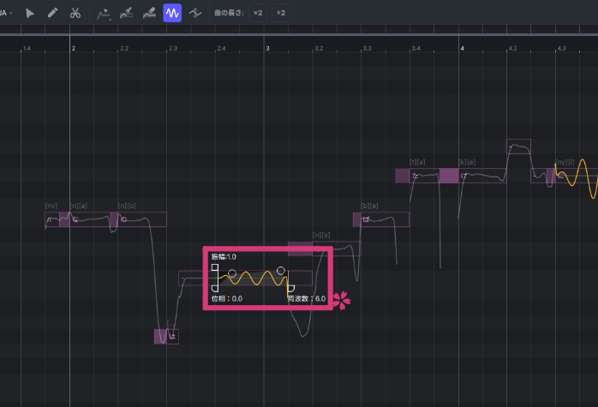Select the pitch smoothing tool

pyautogui.click(x=196, y=14)
